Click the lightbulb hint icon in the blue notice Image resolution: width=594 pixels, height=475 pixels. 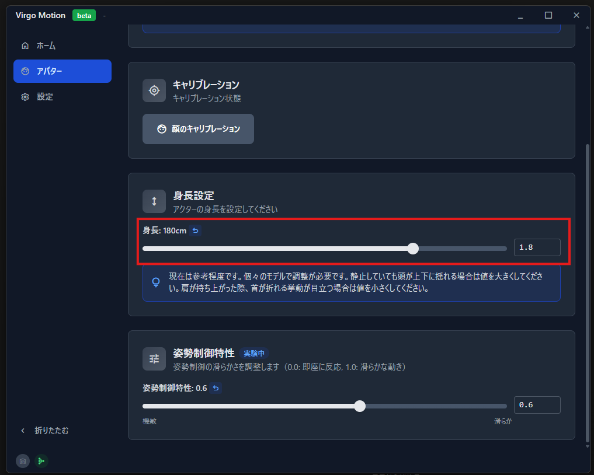click(x=155, y=282)
